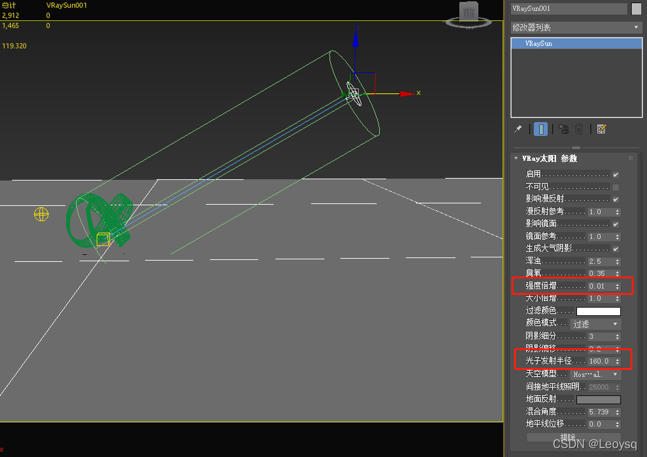
Task: Toggle the 不可见 checkbox
Action: pos(616,187)
